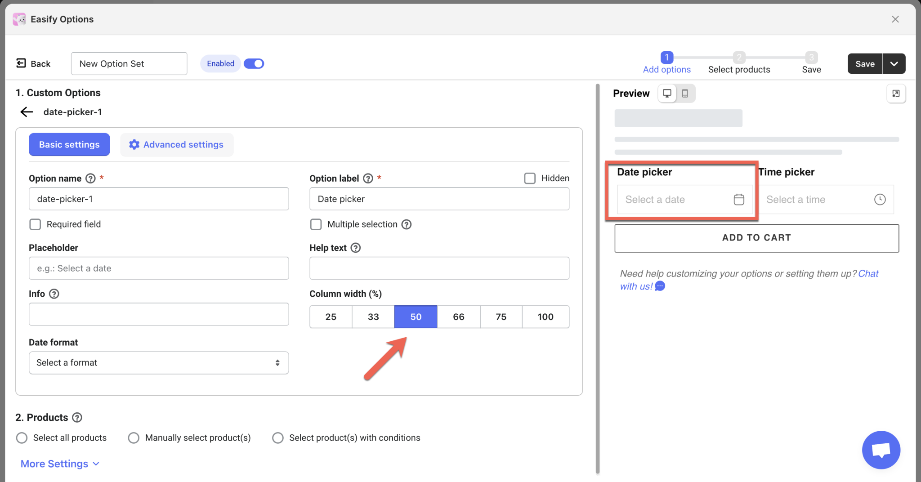Choose Select all products radio button
Image resolution: width=921 pixels, height=482 pixels.
click(x=22, y=438)
